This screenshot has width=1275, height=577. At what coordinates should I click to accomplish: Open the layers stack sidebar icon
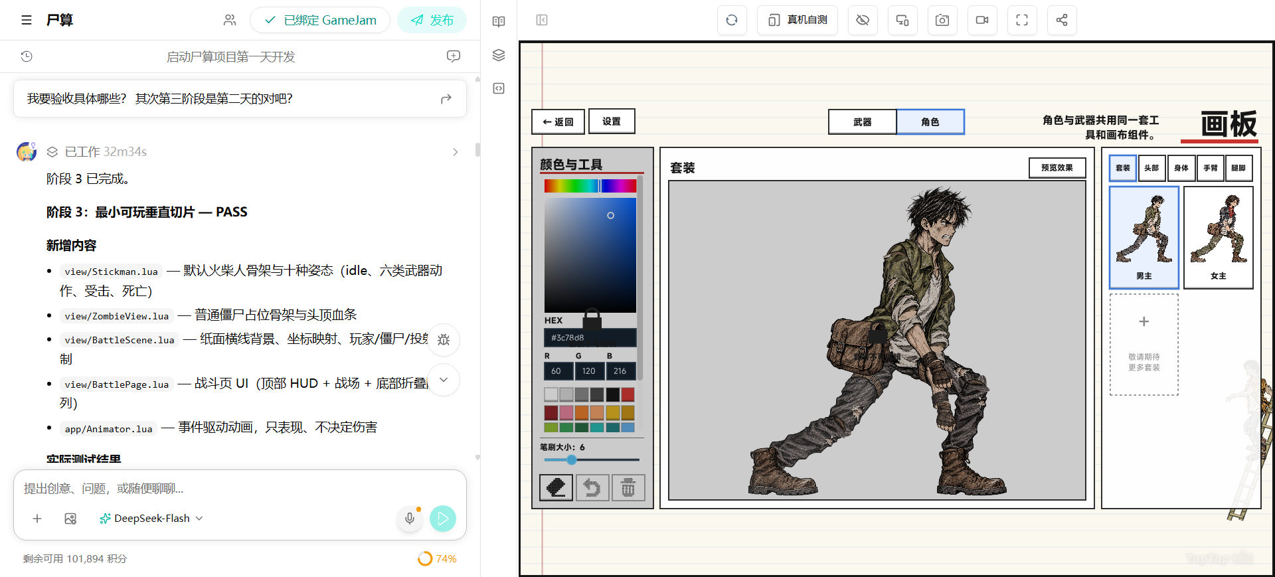pos(499,55)
